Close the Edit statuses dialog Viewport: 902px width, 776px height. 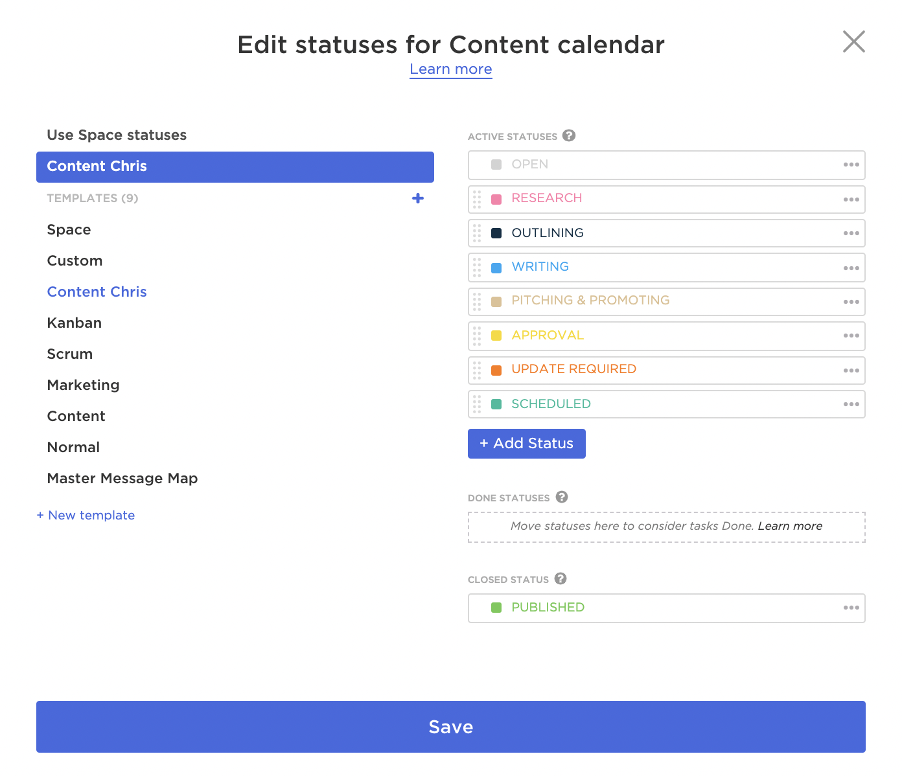pyautogui.click(x=853, y=41)
